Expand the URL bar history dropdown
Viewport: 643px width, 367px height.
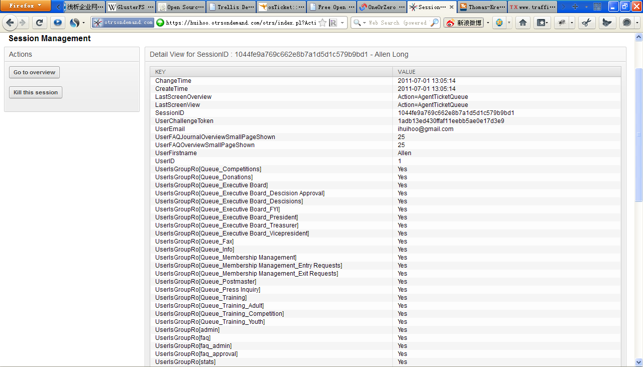343,23
